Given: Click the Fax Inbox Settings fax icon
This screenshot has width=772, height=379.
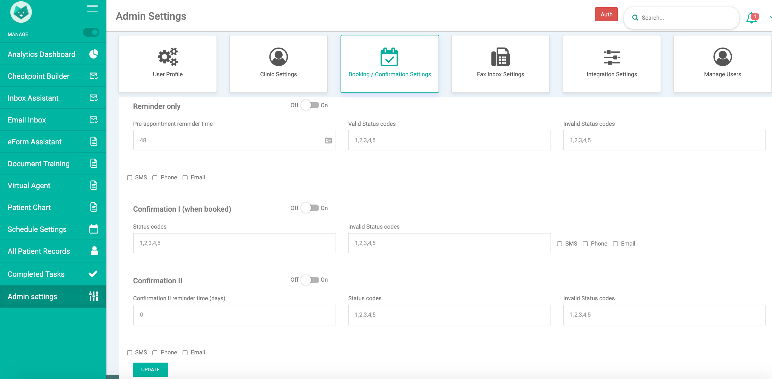Looking at the screenshot, I should click(x=500, y=57).
